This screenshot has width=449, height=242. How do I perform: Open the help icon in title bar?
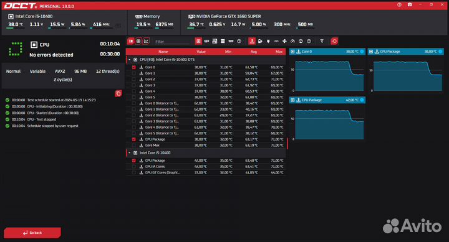pos(399,5)
